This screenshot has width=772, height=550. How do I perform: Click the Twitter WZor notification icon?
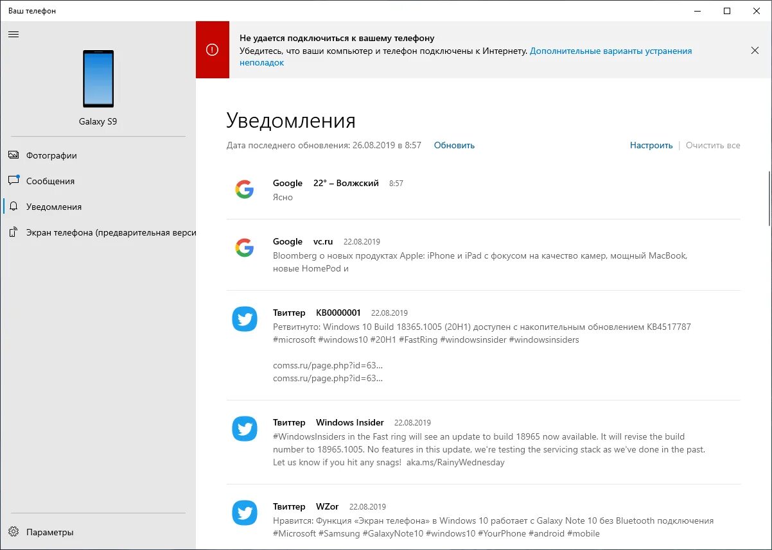coord(244,513)
